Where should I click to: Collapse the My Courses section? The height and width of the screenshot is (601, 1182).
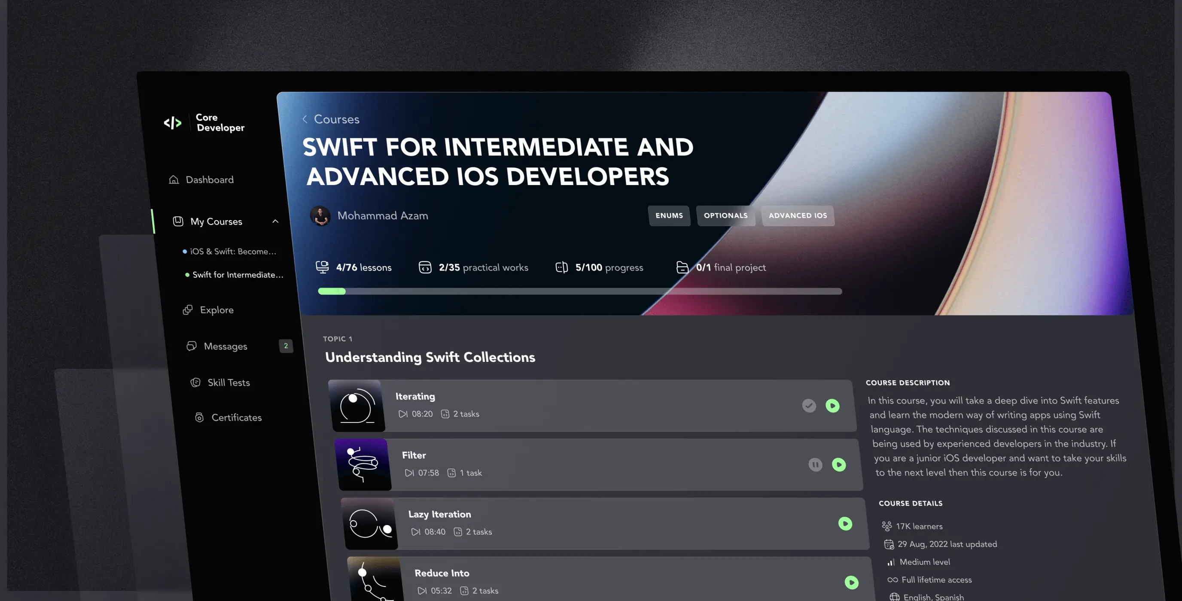pos(276,221)
